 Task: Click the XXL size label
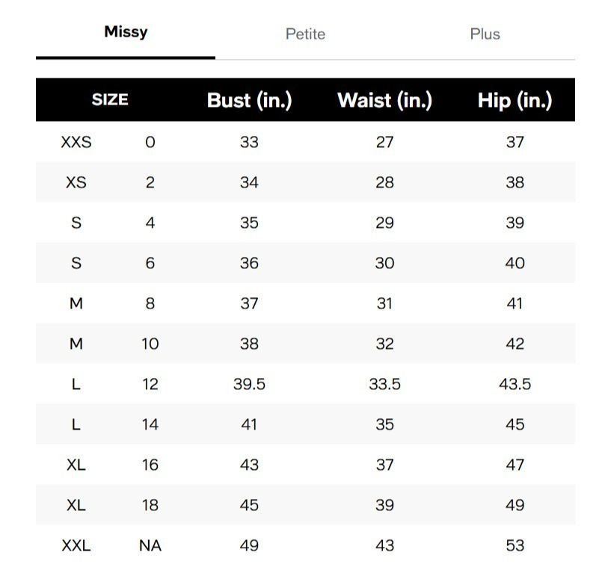pos(76,545)
